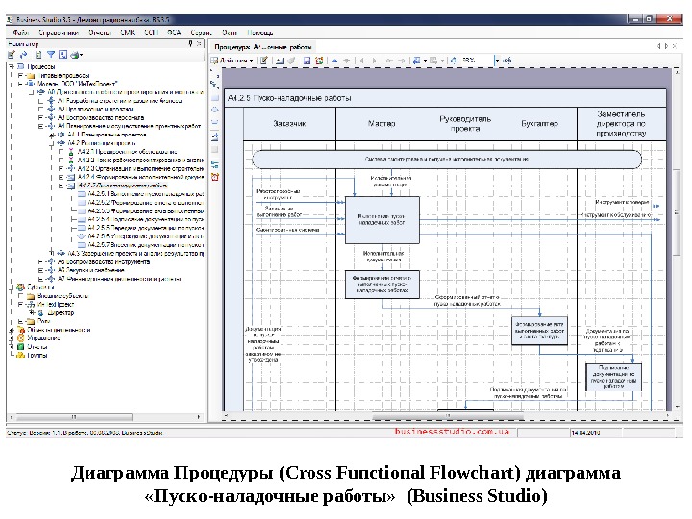Click the date 14.04.2010 in status bar

(x=585, y=432)
